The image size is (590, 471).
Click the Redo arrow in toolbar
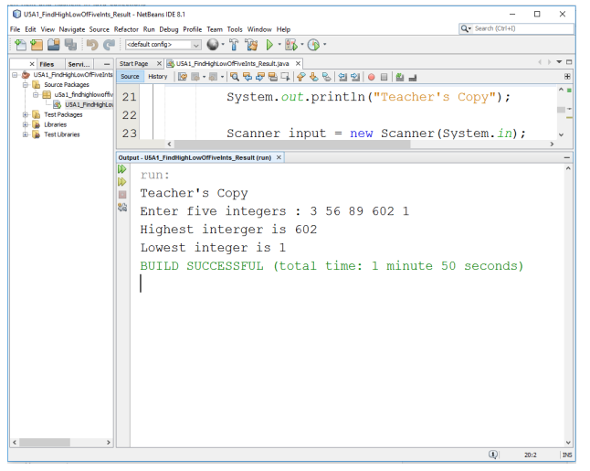point(109,45)
